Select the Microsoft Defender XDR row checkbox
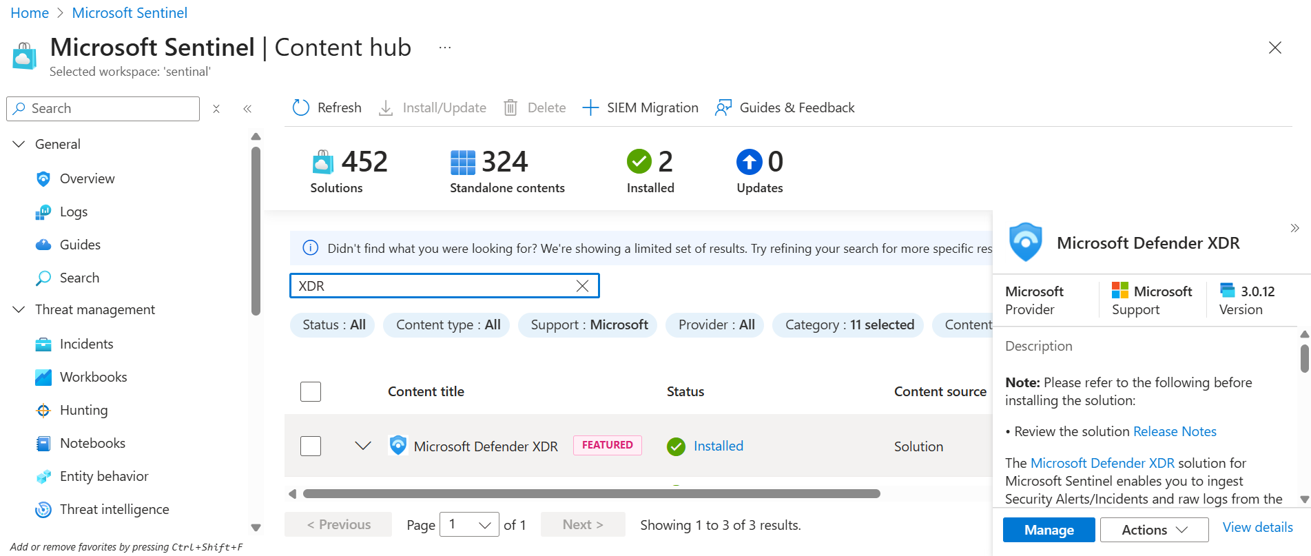The width and height of the screenshot is (1311, 556). 311,446
